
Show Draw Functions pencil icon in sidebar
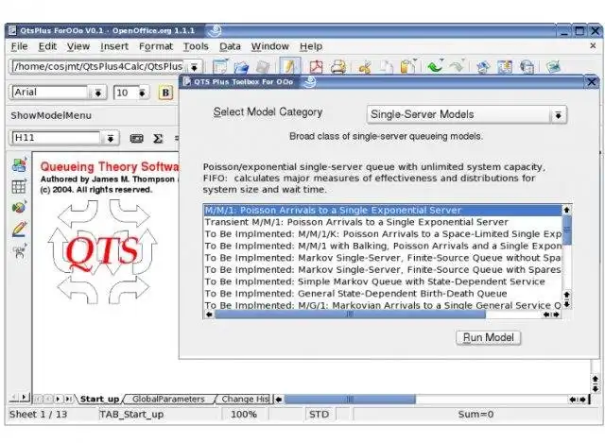point(19,229)
